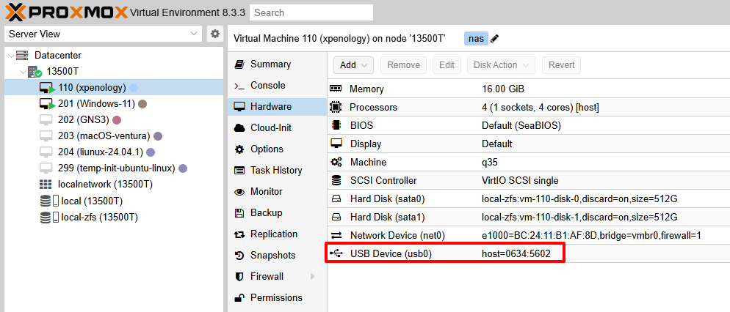Select the Hard Disk (sata0) row
The height and width of the screenshot is (312, 730).
point(529,199)
